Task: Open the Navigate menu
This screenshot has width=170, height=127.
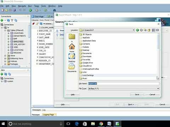Action: coord(22,6)
